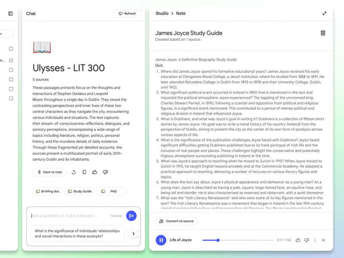Generate a Study Guide

tap(80, 191)
